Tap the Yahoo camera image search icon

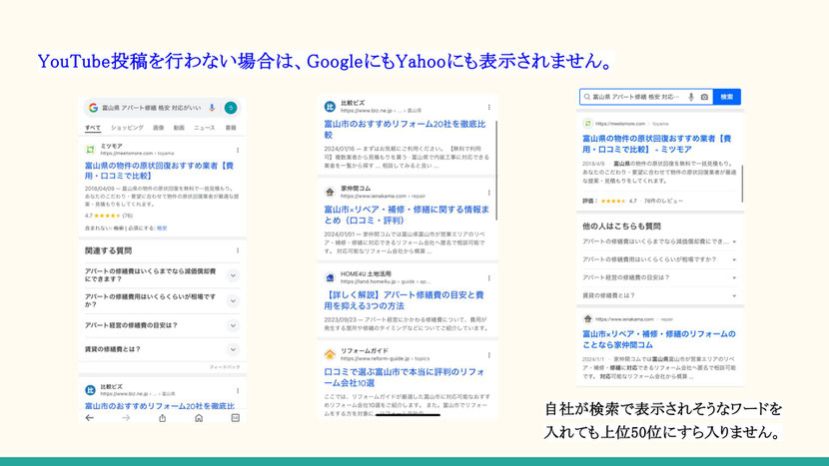[x=704, y=97]
